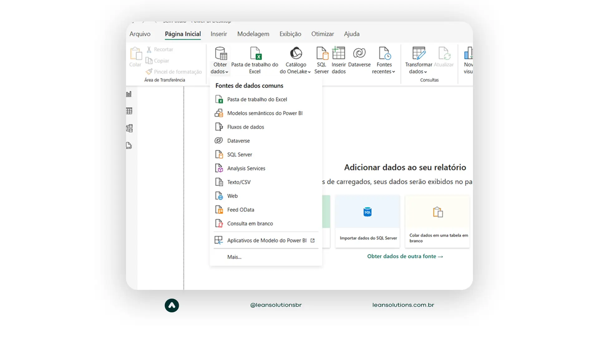Click the Copiar icon
This screenshot has height=337, width=599.
[149, 61]
